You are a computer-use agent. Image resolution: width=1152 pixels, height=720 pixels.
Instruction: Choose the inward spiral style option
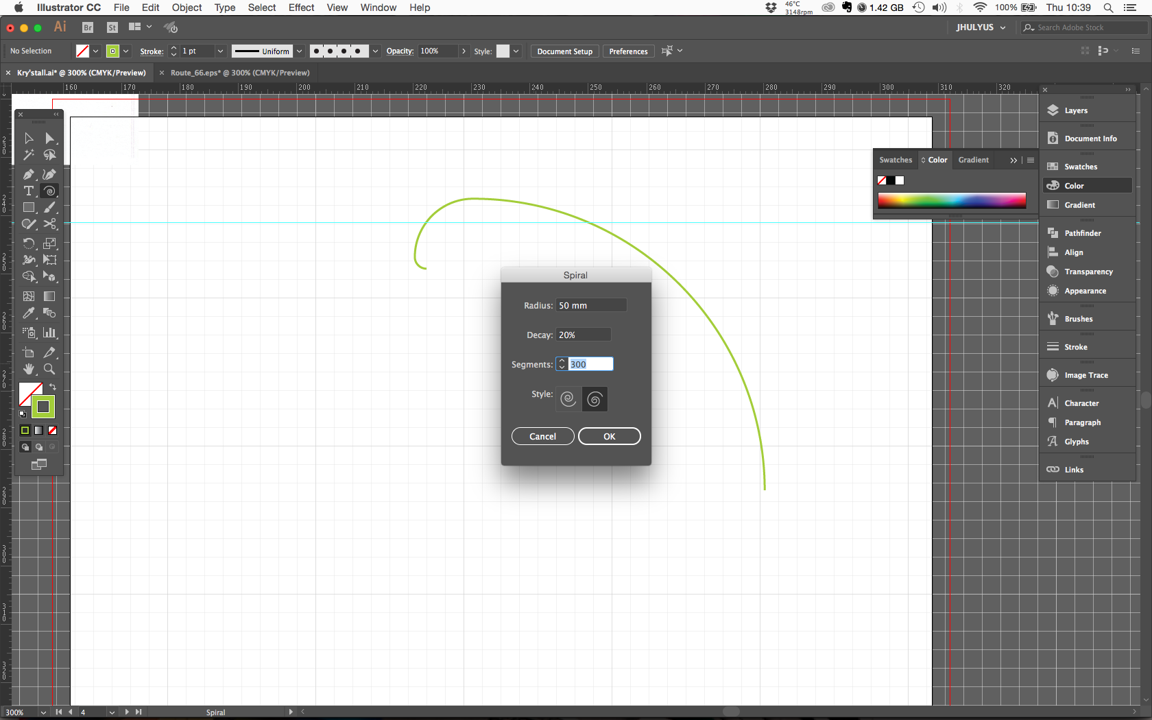pyautogui.click(x=595, y=398)
